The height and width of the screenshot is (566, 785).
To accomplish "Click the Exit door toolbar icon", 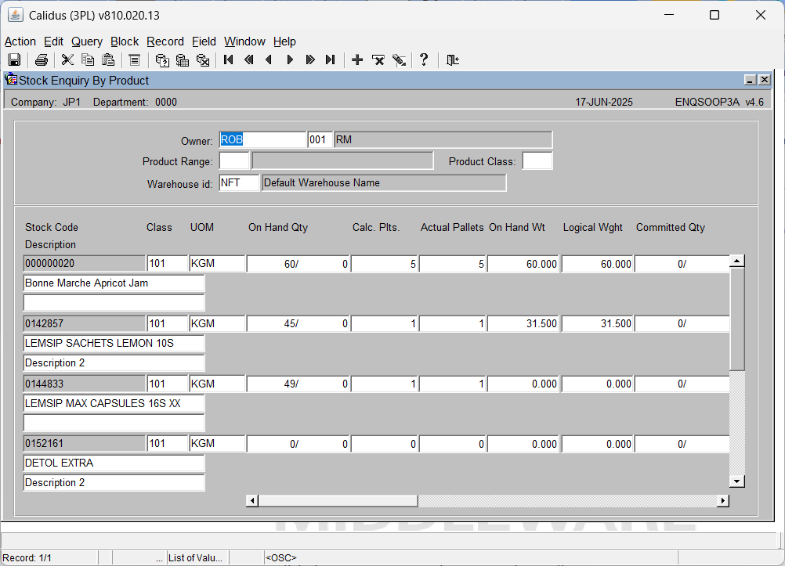I will pos(453,60).
